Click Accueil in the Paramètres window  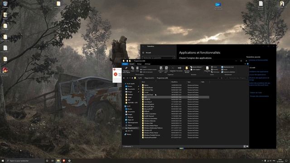pyautogui.click(x=148, y=53)
